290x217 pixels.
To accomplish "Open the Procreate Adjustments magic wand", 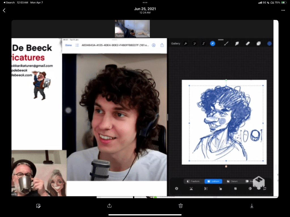I will click(195, 44).
